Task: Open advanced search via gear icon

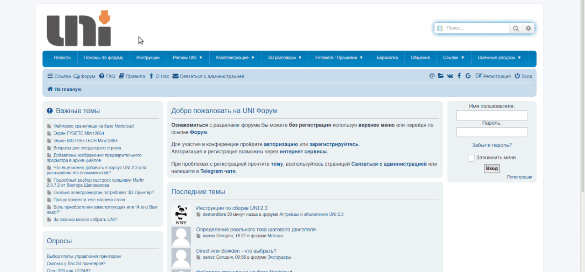Action: 528,28
